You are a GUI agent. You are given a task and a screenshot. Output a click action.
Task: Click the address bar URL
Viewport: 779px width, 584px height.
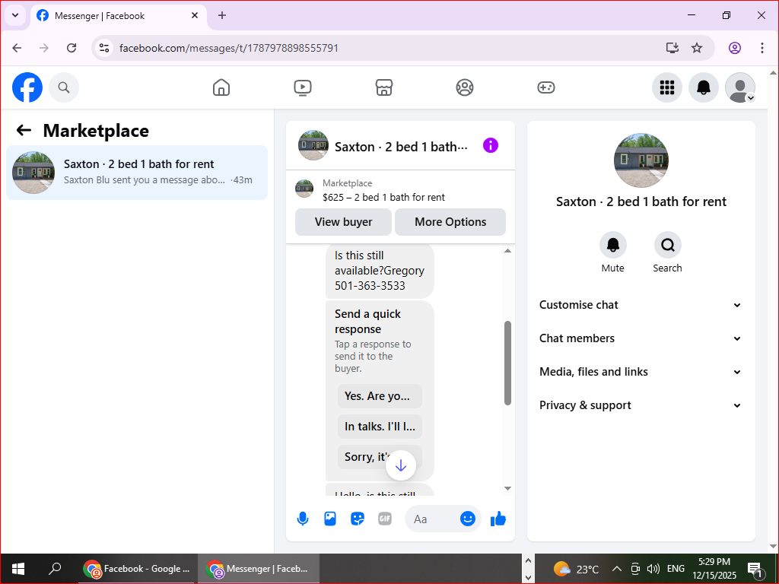(x=229, y=48)
